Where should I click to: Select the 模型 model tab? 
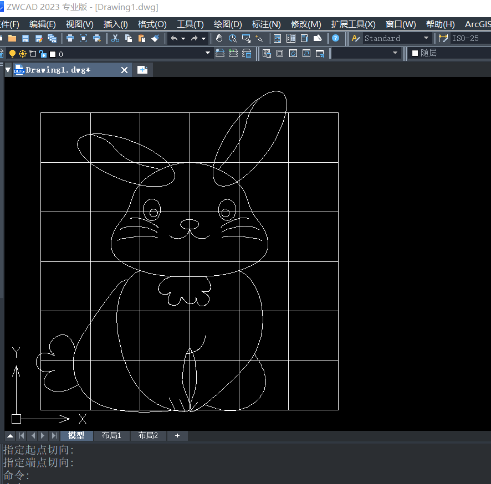pyautogui.click(x=76, y=435)
